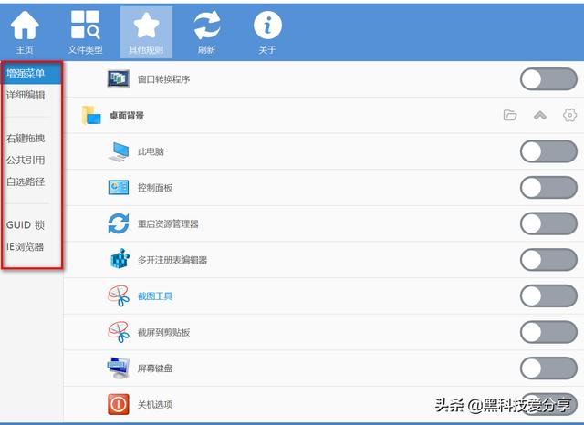Viewport: 584px width, 425px height.
Task: Click the 多开注册表编辑器 item label
Action: coord(172,260)
